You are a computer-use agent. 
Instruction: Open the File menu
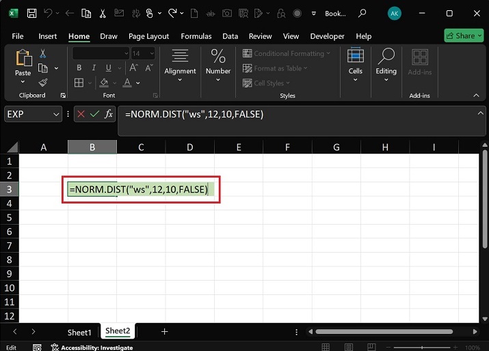[x=18, y=36]
